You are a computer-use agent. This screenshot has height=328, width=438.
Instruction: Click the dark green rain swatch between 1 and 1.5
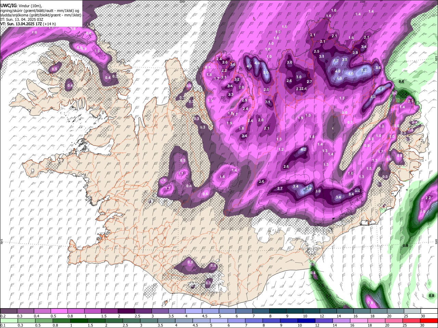(x=79, y=320)
